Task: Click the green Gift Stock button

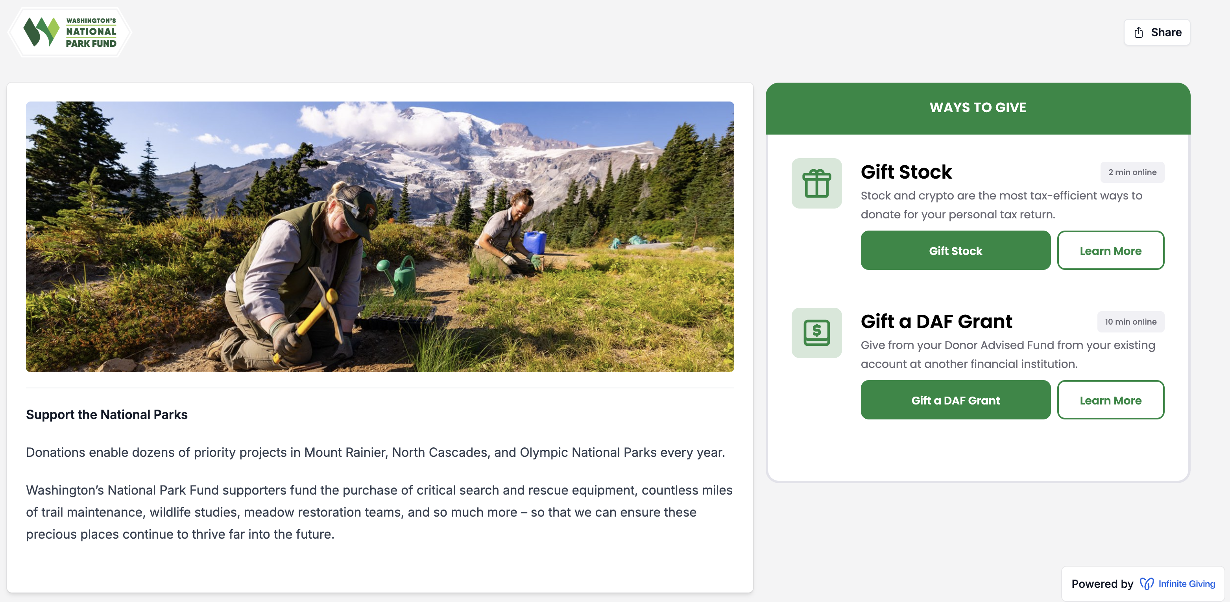Action: 955,251
